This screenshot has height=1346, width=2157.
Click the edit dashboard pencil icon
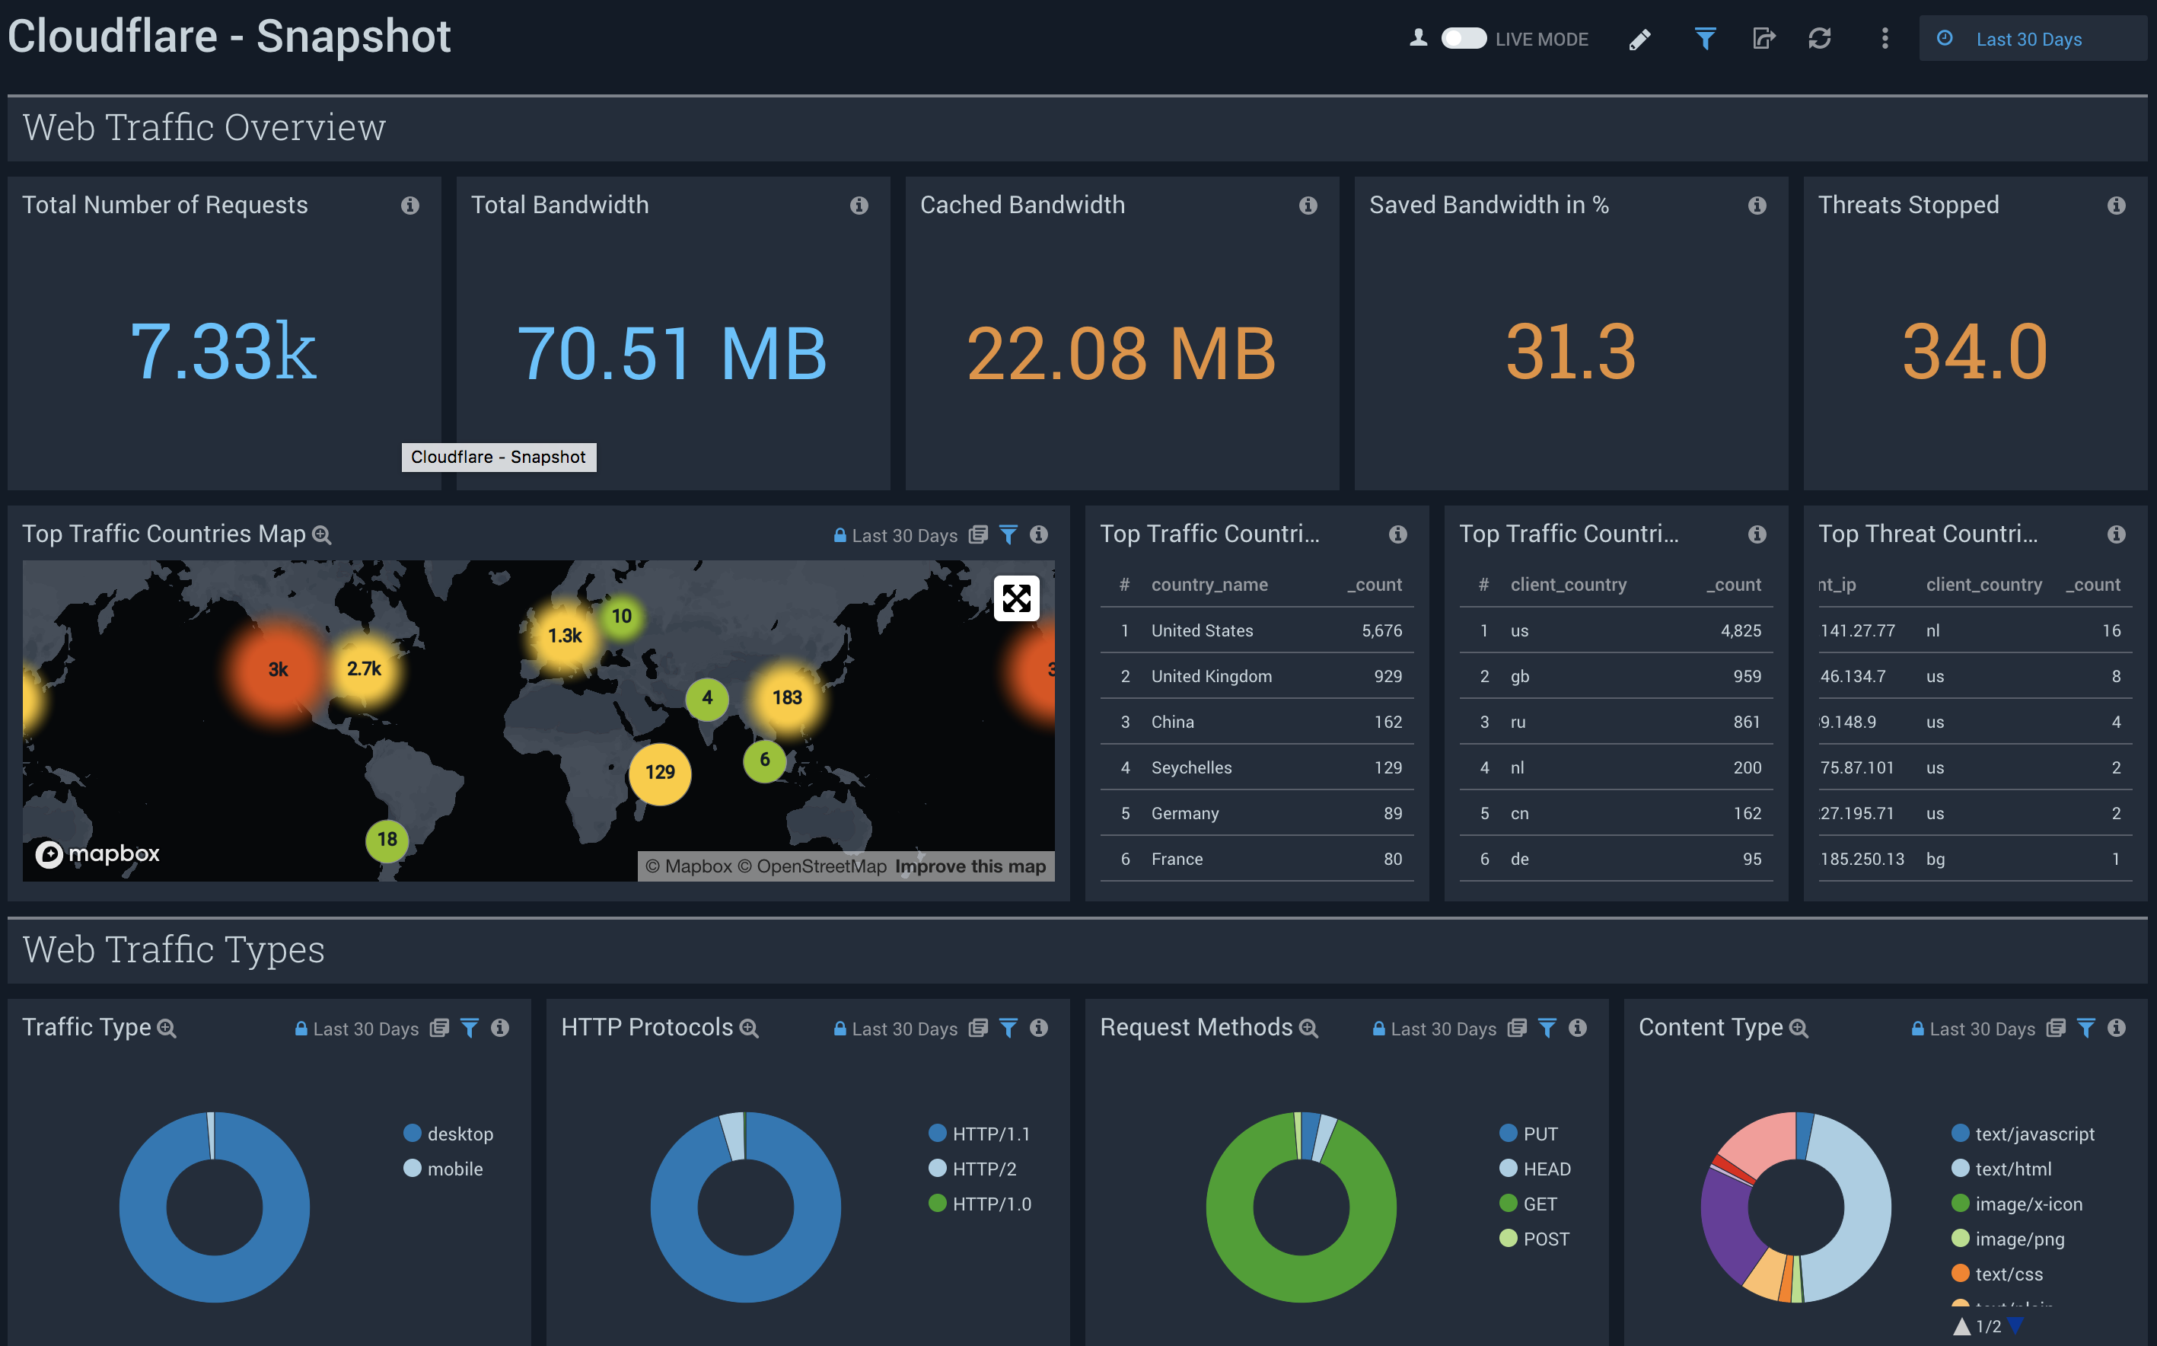click(x=1640, y=38)
